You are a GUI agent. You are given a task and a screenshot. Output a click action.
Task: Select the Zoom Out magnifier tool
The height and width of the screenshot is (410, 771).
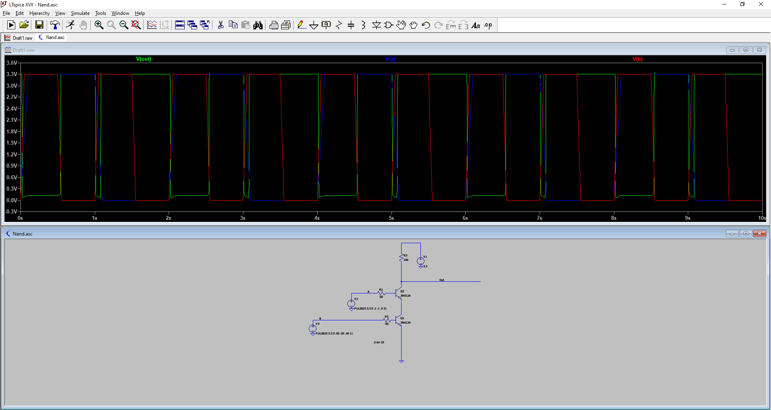point(124,25)
